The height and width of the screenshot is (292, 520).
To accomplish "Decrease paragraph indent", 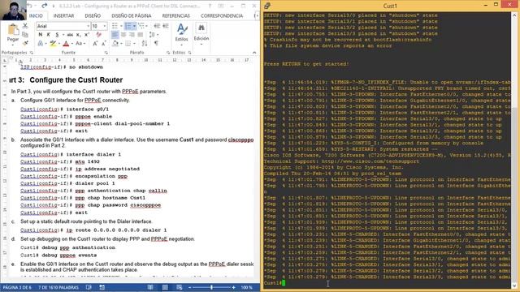I will (157, 26).
